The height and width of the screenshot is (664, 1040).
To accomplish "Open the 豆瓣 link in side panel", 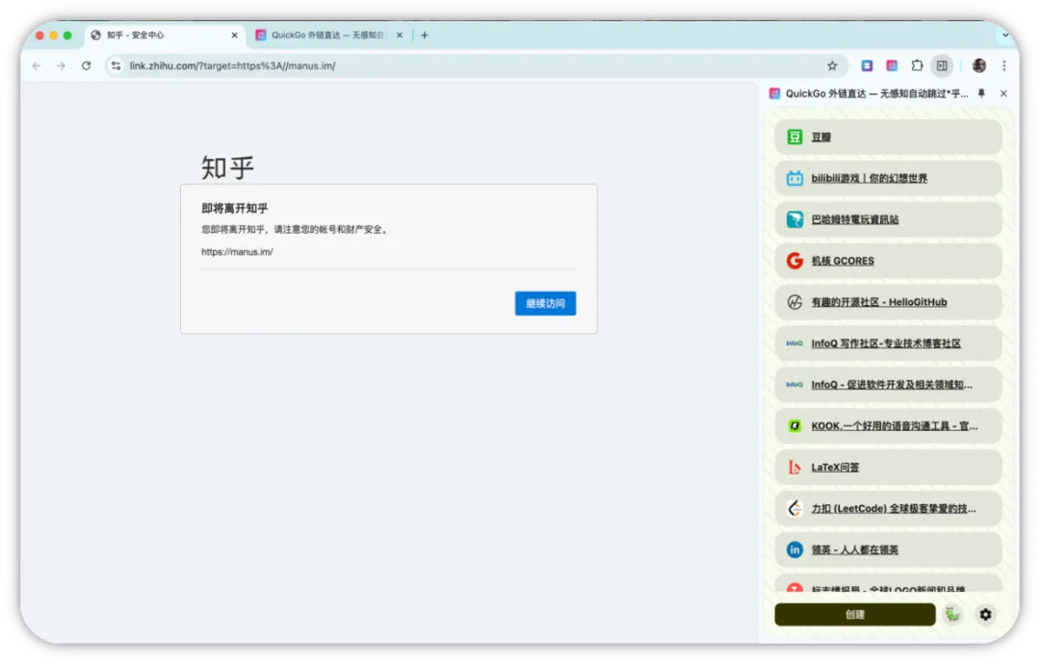I will (x=821, y=138).
